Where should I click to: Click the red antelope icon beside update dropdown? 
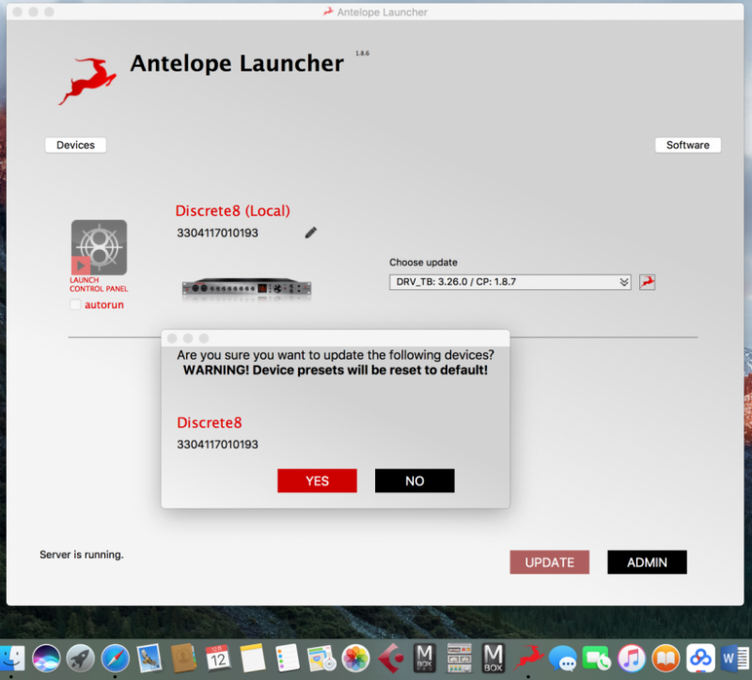coord(647,282)
